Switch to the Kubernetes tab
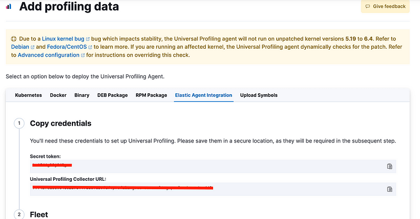The image size is (420, 219). (x=27, y=95)
